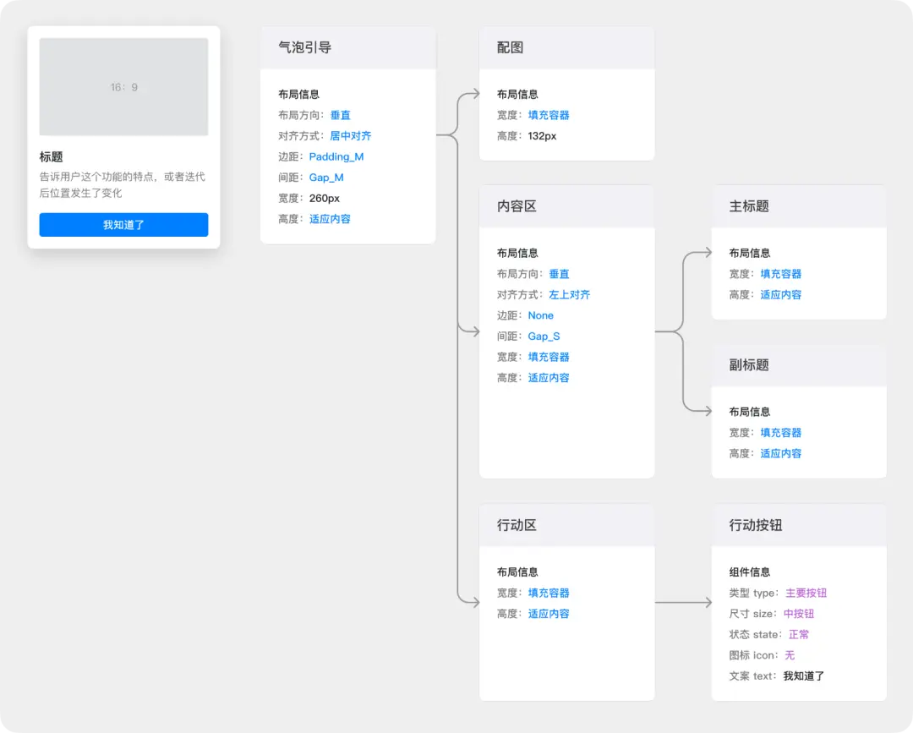Click the blue 我知道了 button
913x733 pixels.
coord(123,225)
